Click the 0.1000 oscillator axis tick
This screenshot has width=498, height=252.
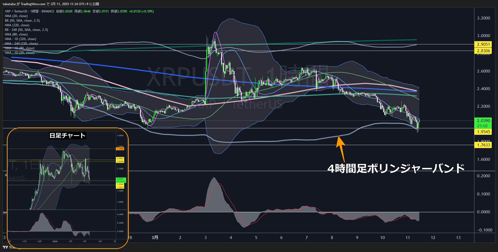(x=484, y=194)
